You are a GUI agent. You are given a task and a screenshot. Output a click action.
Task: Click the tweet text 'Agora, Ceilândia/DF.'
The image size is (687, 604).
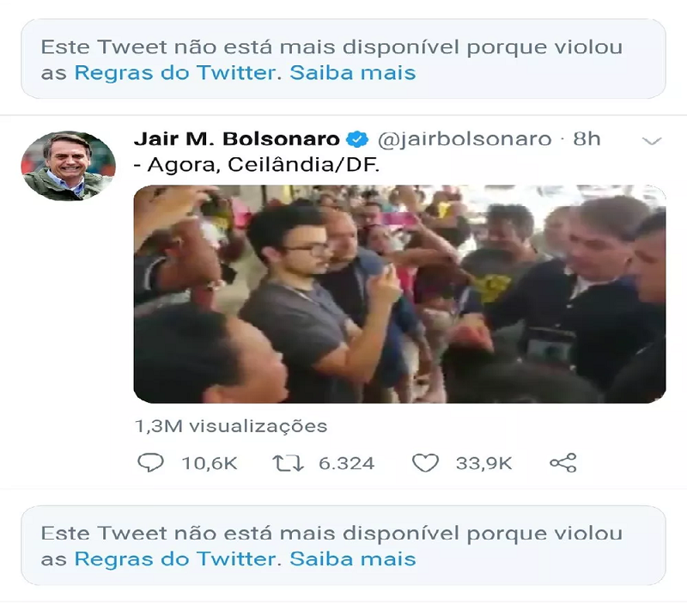[264, 165]
